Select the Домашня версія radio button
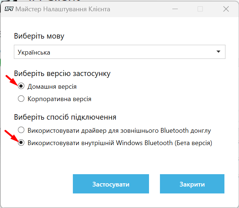Viewport: 239px width, 208px height. [x=21, y=87]
